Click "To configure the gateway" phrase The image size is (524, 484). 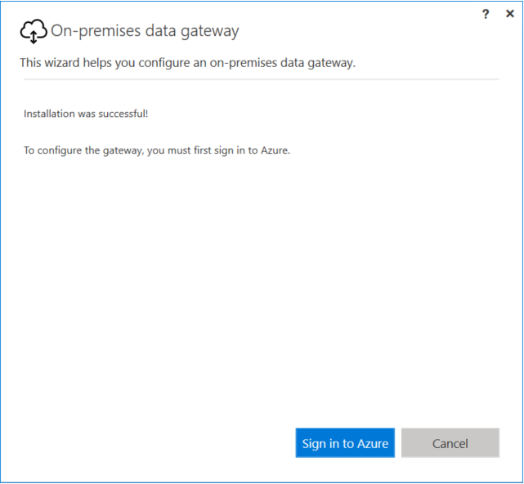pyautogui.click(x=83, y=150)
